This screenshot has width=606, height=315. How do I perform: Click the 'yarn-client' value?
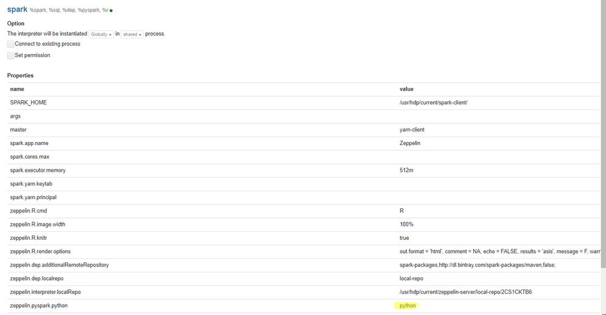[x=412, y=129]
